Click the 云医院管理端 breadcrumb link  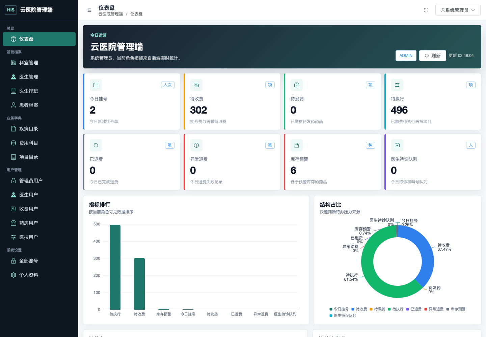coord(111,14)
